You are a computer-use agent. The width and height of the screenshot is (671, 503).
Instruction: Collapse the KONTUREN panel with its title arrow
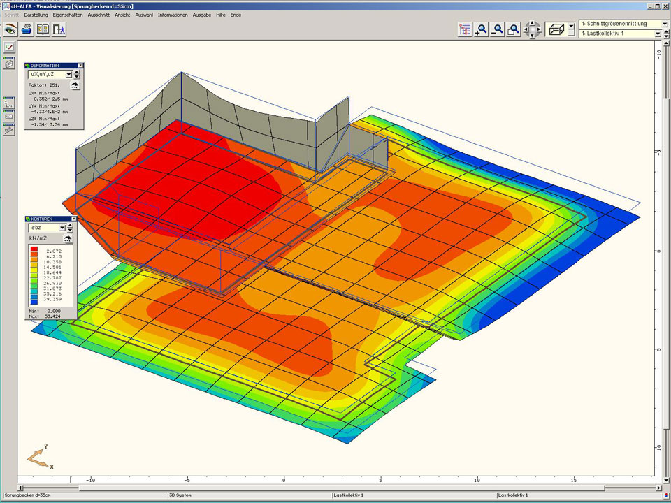click(x=73, y=219)
